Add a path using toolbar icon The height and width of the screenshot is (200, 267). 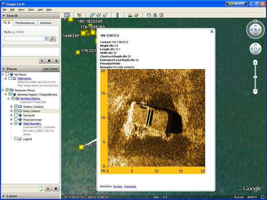(99, 15)
